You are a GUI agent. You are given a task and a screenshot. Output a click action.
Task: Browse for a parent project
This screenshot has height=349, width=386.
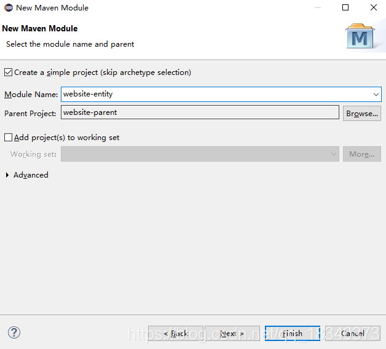[x=362, y=114]
